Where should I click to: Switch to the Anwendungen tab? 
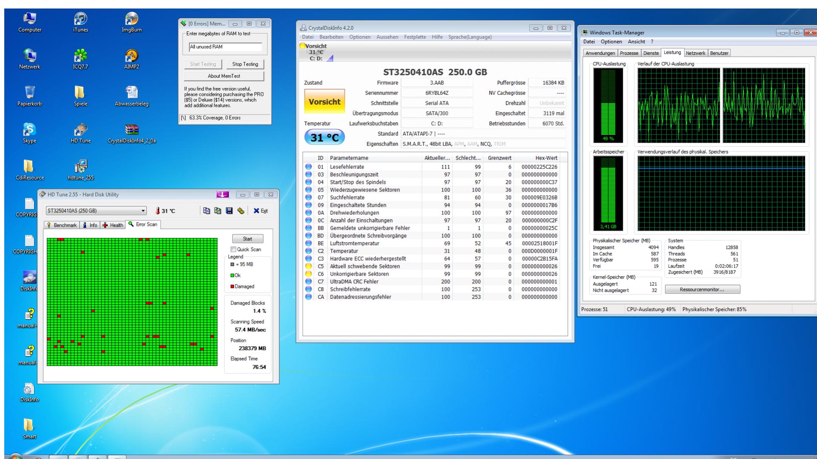600,53
